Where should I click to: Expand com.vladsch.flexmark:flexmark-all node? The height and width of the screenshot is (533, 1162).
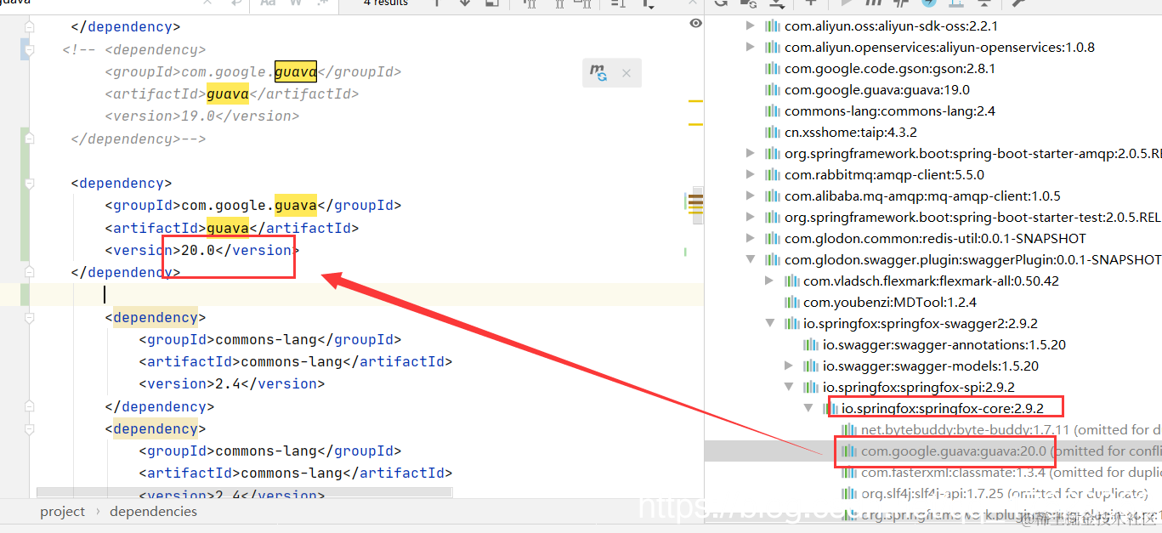tap(769, 281)
